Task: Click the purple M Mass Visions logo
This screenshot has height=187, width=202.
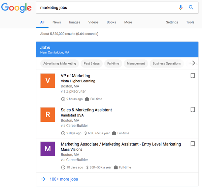Action: pyautogui.click(x=47, y=149)
